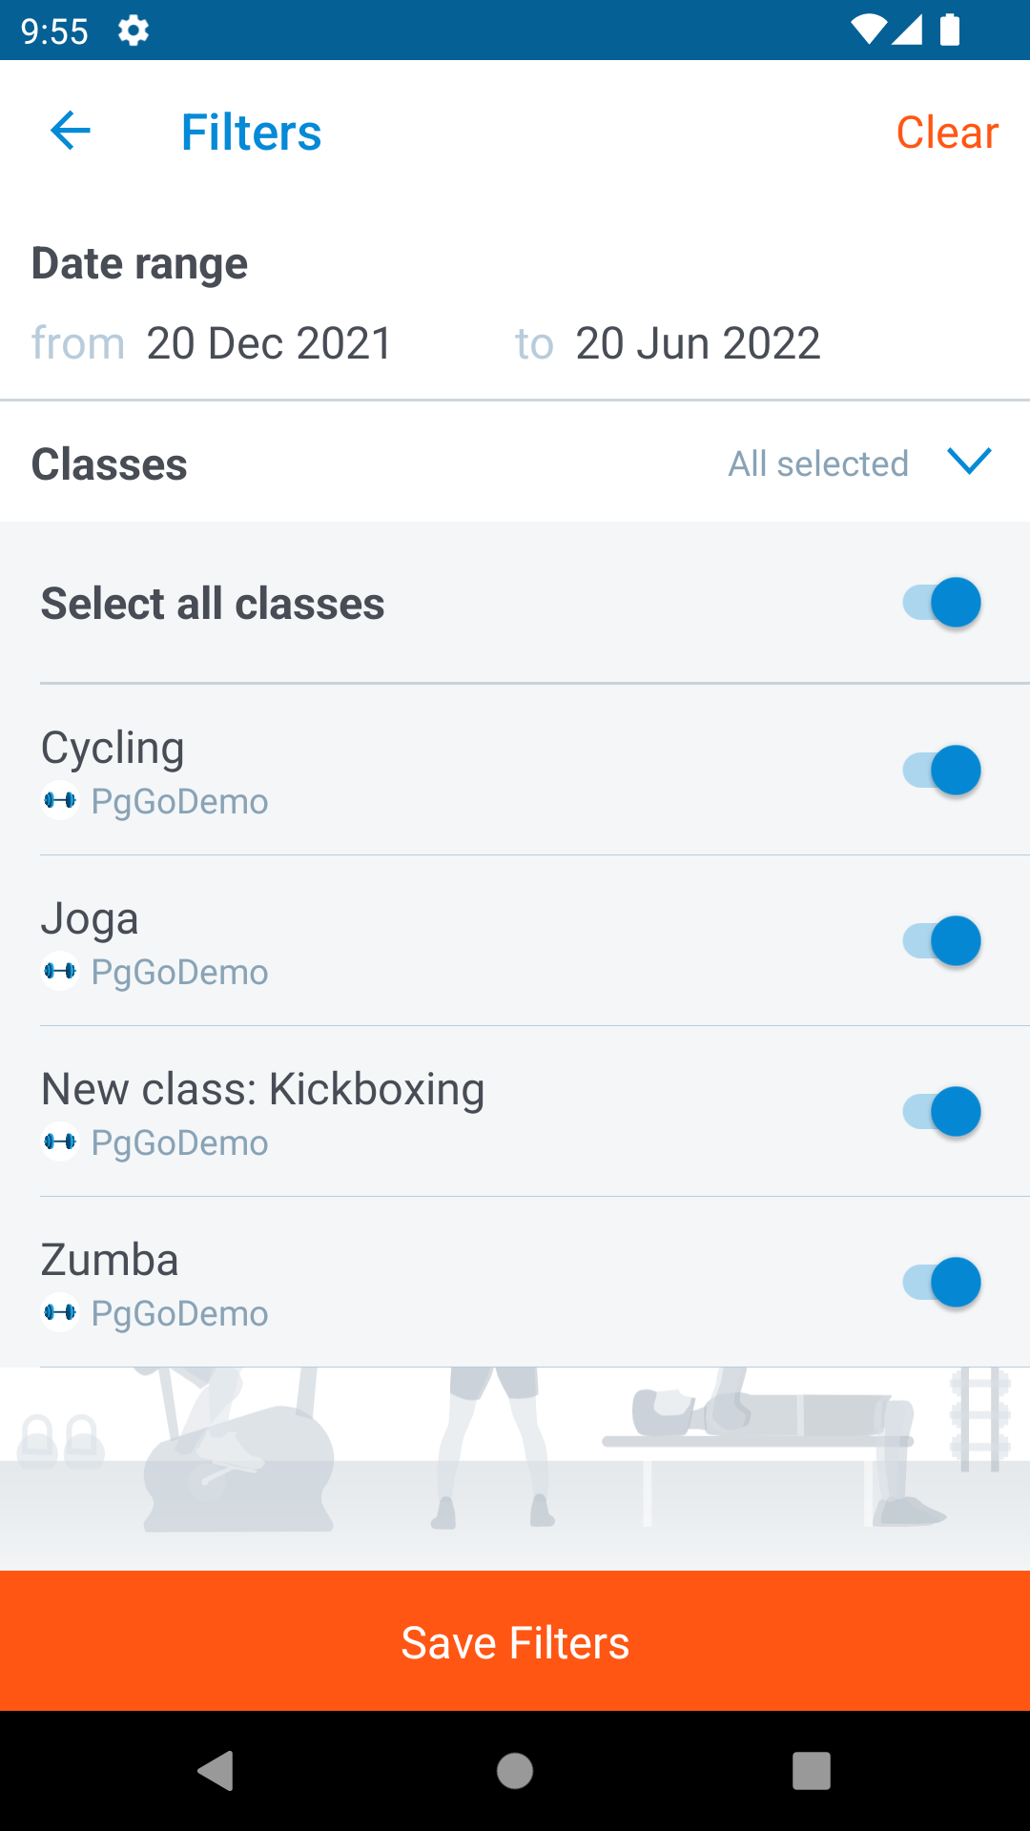Image resolution: width=1030 pixels, height=1831 pixels.
Task: Tap the back arrow icon
Action: (x=71, y=132)
